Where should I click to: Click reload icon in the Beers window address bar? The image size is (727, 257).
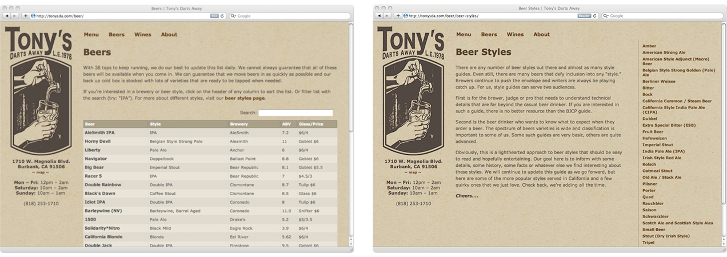coord(222,16)
